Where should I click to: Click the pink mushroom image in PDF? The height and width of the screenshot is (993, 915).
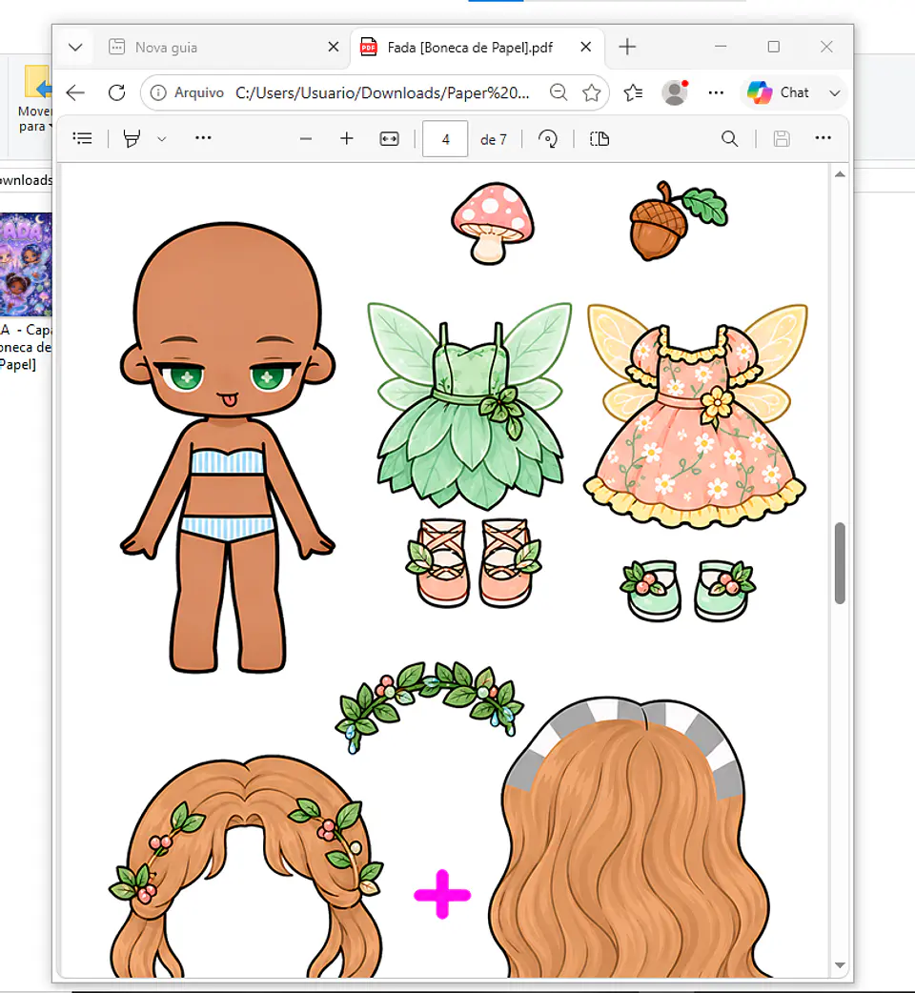click(493, 223)
